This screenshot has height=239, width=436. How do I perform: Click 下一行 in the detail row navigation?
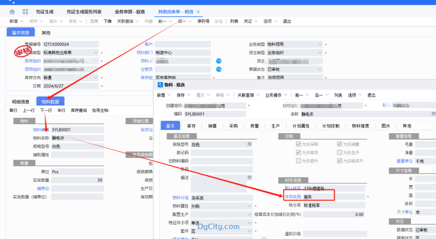tap(46, 111)
